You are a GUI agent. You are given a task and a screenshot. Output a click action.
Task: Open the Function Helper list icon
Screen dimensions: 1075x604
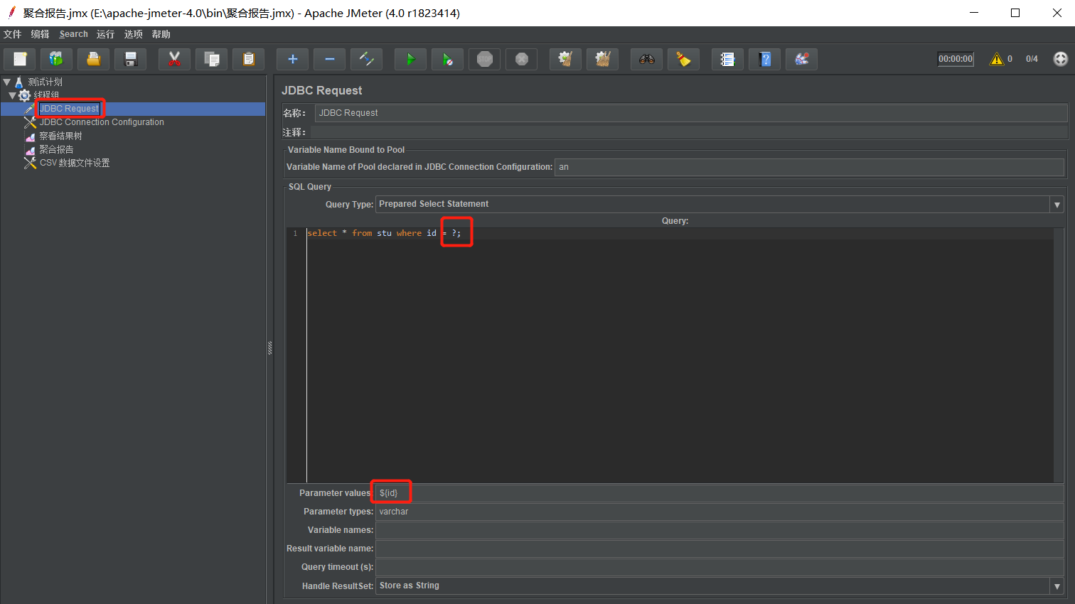pyautogui.click(x=727, y=59)
